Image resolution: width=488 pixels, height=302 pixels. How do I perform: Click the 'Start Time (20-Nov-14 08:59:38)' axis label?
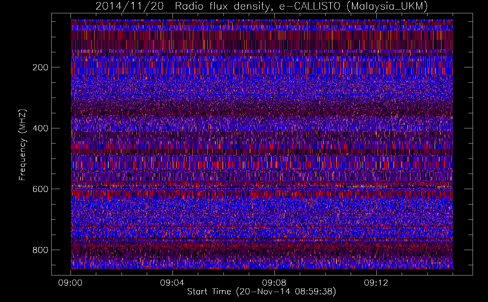261,292
